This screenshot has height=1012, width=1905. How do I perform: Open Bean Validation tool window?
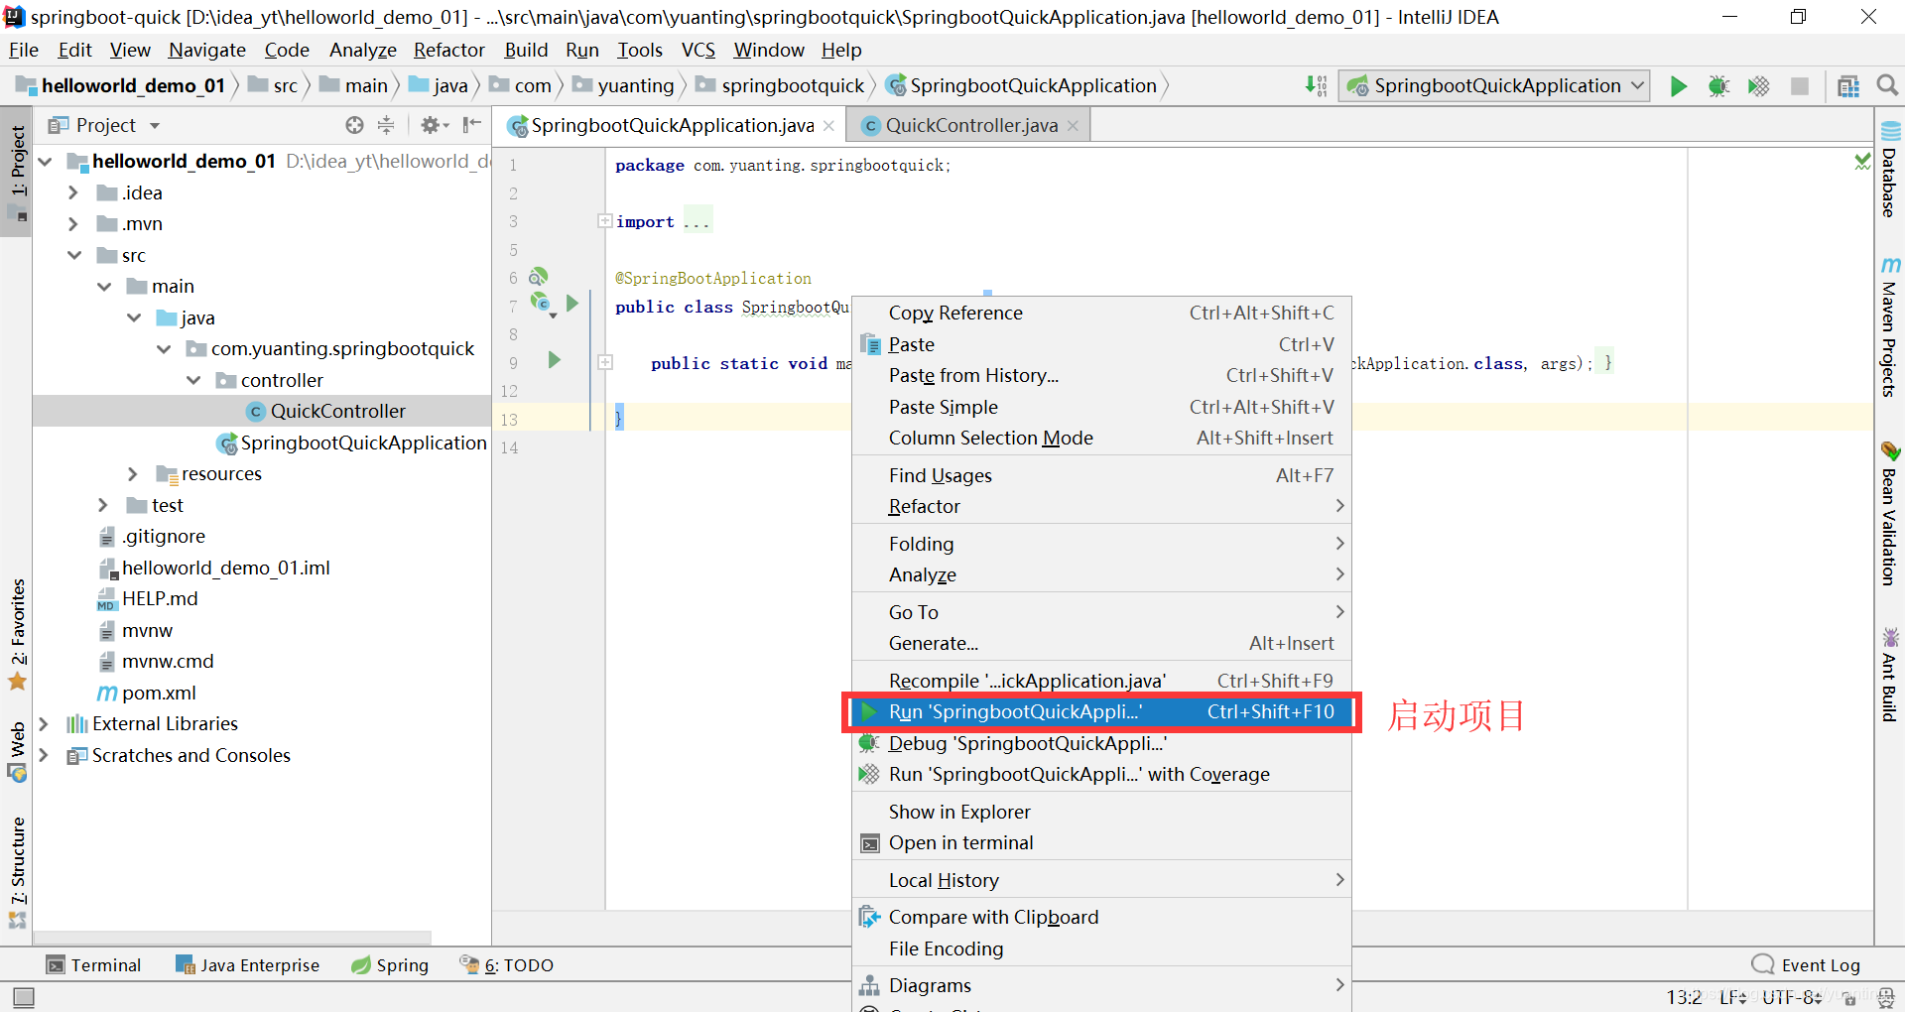tap(1889, 514)
